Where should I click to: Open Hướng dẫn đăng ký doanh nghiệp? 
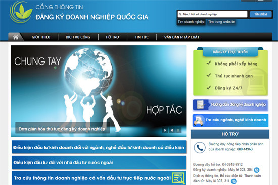[230, 105]
